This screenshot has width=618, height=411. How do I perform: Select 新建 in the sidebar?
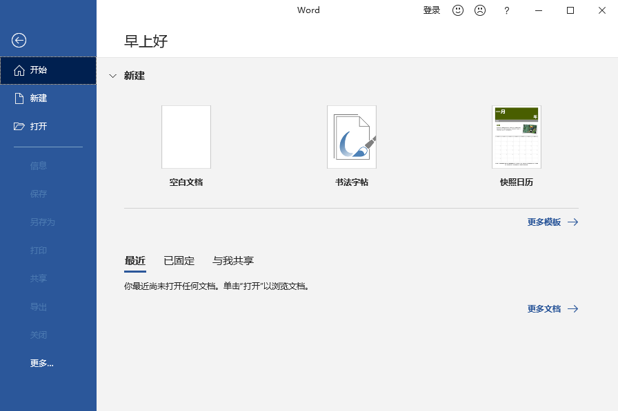(x=48, y=98)
